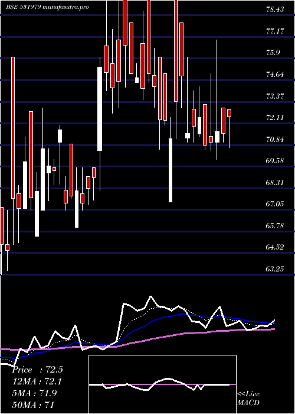Click the tall white candle below 70.84
This screenshot has width=295, height=414.
point(171,170)
